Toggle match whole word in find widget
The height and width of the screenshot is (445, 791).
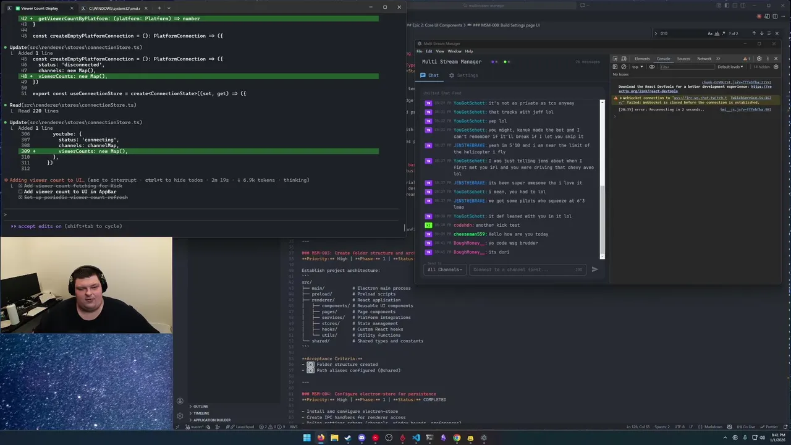pos(717,33)
